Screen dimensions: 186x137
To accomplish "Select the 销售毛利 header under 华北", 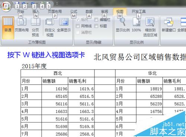I will point(174,81).
